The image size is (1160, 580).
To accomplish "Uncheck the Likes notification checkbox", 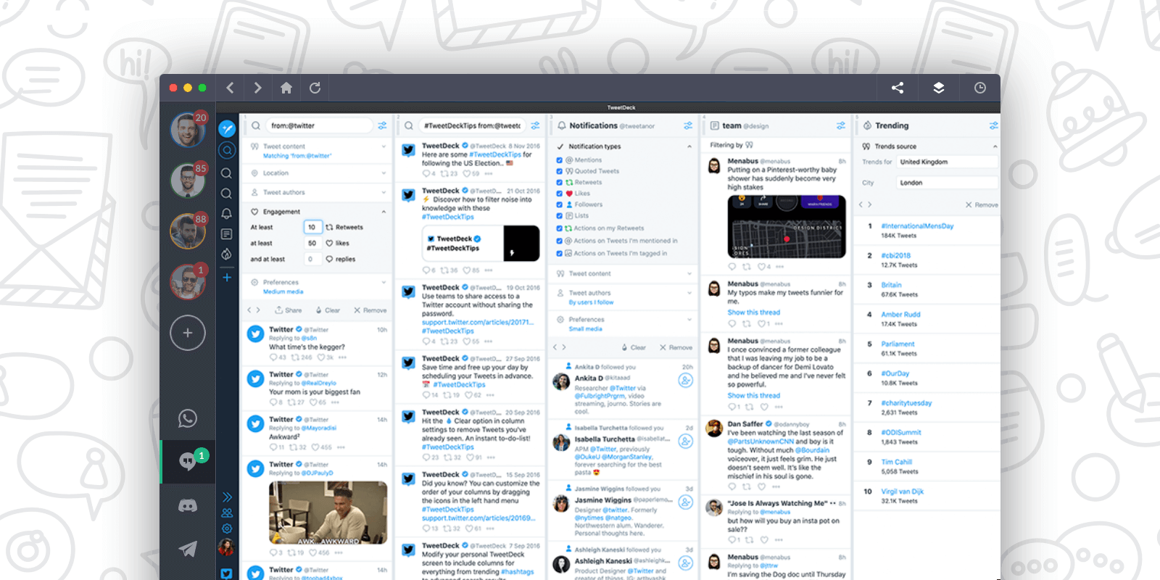I will pos(560,194).
